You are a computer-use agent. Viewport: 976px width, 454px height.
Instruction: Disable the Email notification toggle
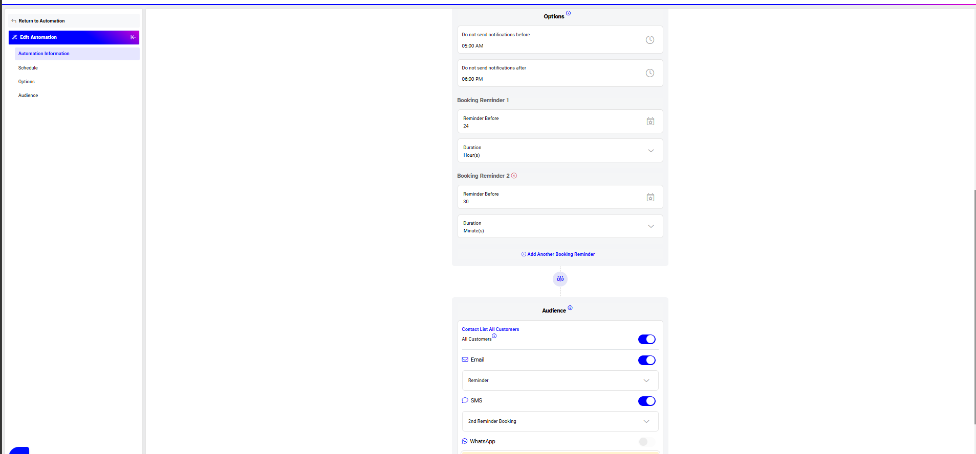tap(646, 360)
